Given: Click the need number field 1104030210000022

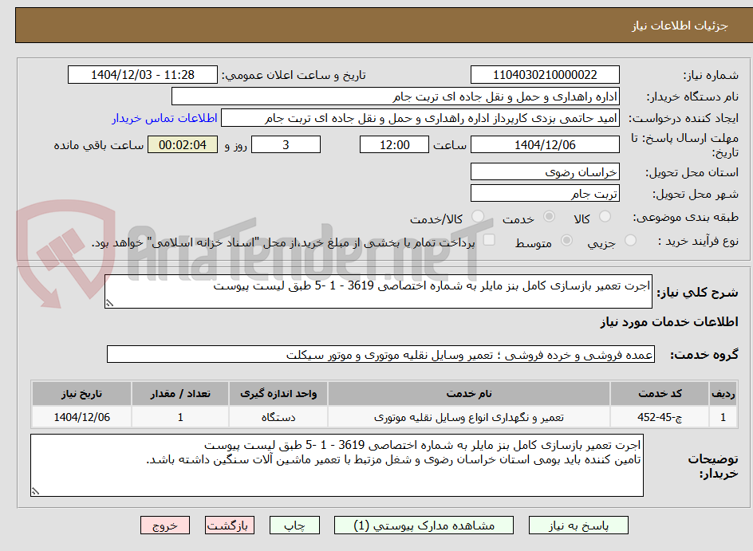Looking at the screenshot, I should (545, 75).
